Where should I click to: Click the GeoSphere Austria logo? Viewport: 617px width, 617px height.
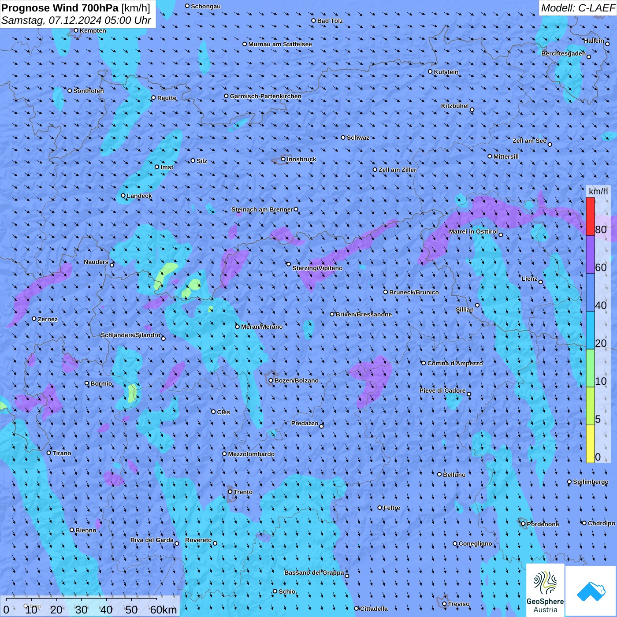pyautogui.click(x=545, y=590)
